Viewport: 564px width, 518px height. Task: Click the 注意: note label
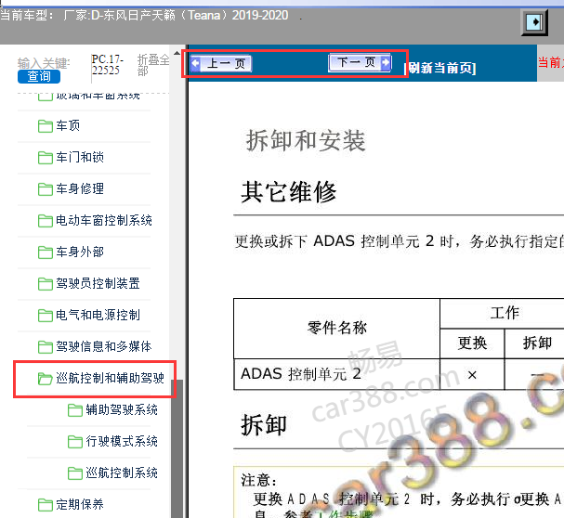tap(259, 480)
